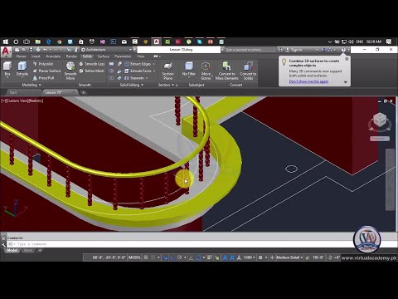Click the viewport navigation bar
Image resolution: width=398 pixels, height=299 pixels.
[390, 179]
